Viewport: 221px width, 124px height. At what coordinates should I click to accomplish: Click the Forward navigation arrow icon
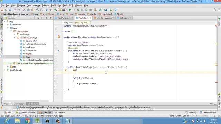click(x=50, y=10)
